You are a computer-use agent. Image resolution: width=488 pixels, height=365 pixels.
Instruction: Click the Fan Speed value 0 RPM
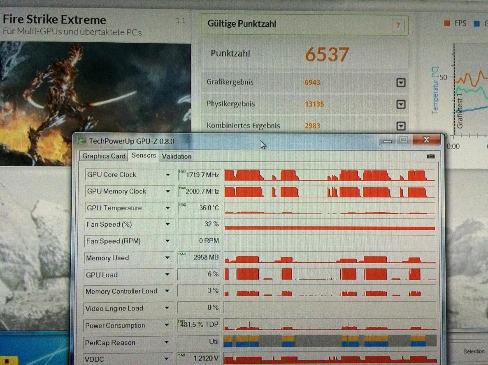[x=199, y=241]
